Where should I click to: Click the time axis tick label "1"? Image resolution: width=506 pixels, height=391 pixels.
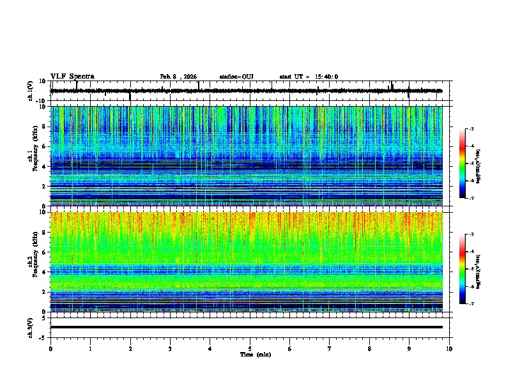[90, 349]
